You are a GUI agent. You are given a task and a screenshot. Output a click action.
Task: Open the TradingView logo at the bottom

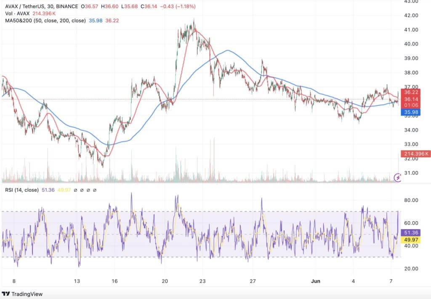[x=22, y=294]
